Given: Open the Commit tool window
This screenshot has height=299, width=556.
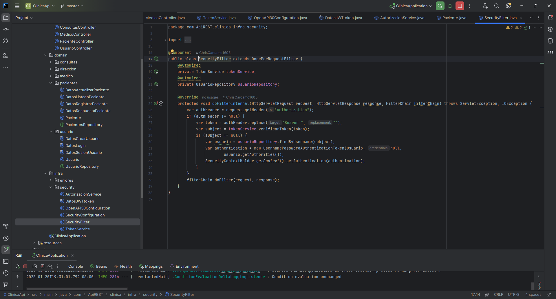Looking at the screenshot, I should pos(6,29).
